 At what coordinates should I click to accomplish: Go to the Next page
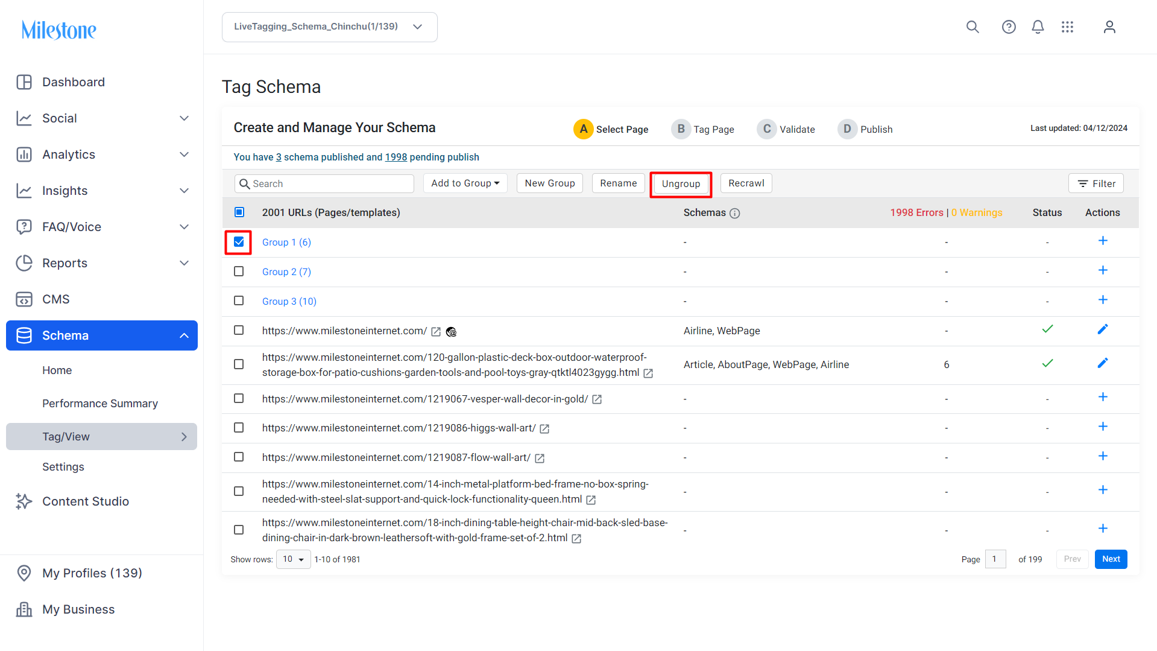(1111, 559)
